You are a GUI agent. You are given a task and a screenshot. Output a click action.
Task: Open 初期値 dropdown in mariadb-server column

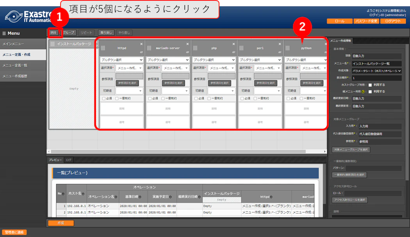click(x=175, y=91)
